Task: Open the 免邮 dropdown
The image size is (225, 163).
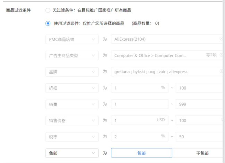Action: (x=72, y=153)
